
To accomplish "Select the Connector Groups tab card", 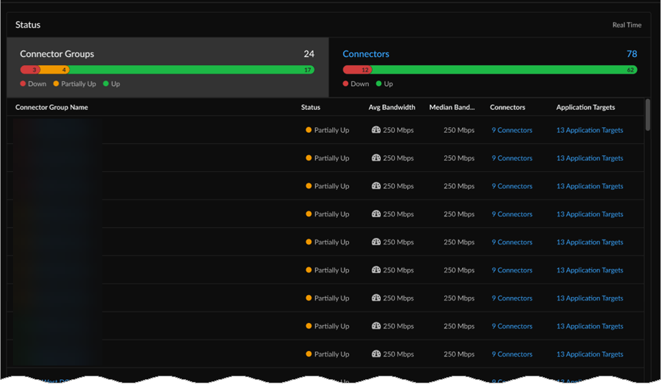I will click(x=167, y=67).
